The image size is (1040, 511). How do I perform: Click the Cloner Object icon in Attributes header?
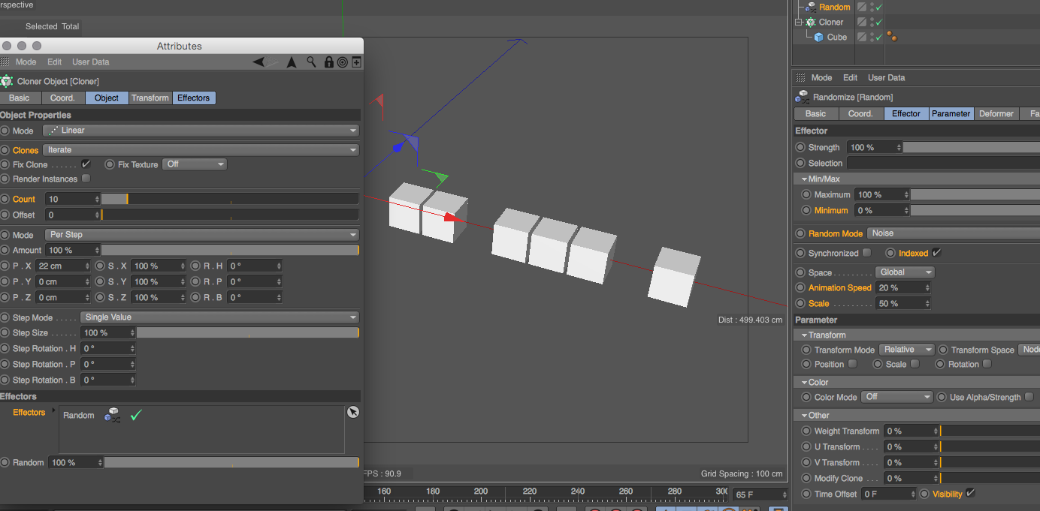click(x=7, y=81)
